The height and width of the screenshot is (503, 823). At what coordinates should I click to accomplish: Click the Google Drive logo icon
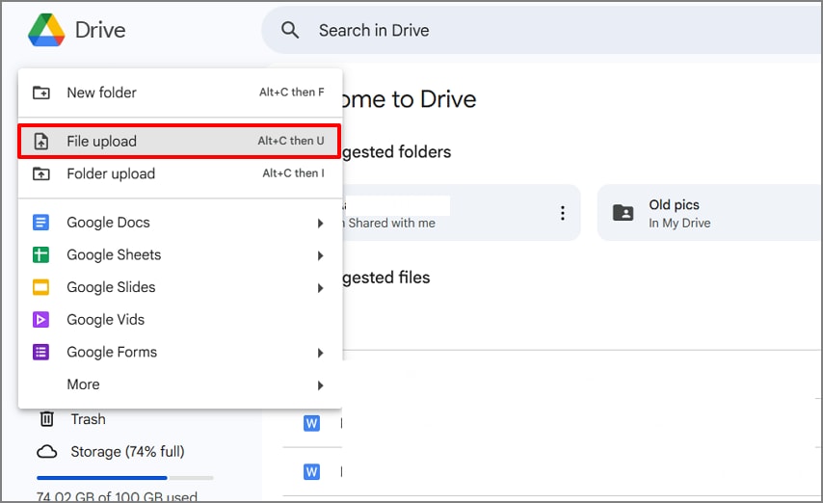(x=45, y=30)
